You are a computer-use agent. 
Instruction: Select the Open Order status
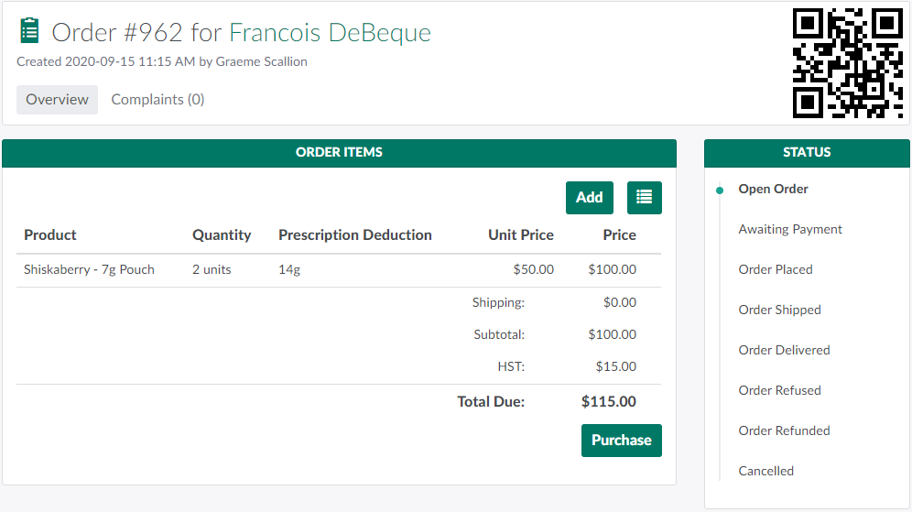pos(774,190)
